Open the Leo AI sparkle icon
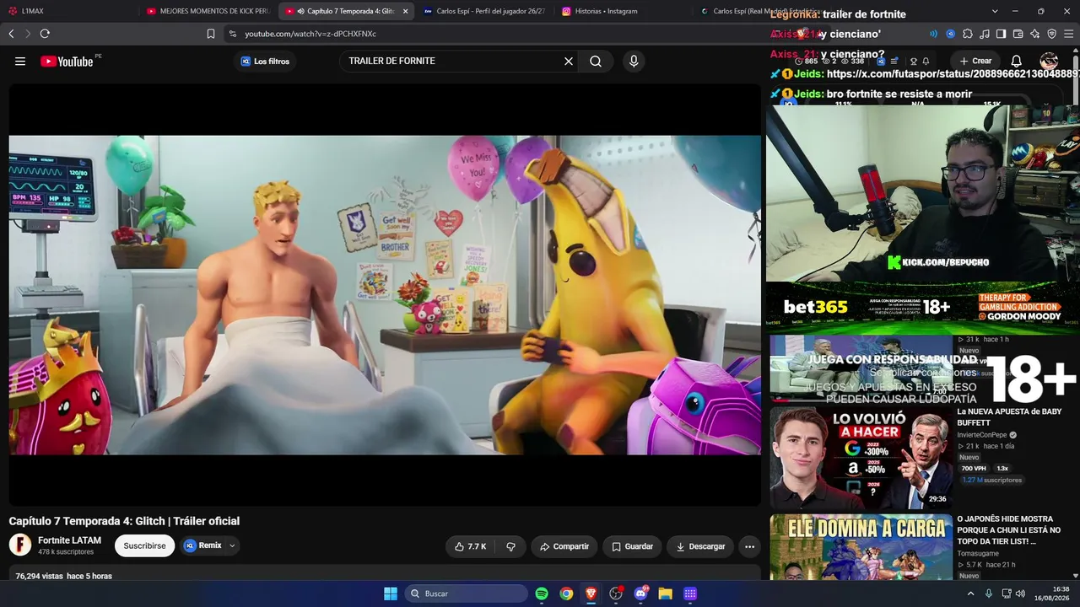The width and height of the screenshot is (1080, 607). tap(1034, 34)
